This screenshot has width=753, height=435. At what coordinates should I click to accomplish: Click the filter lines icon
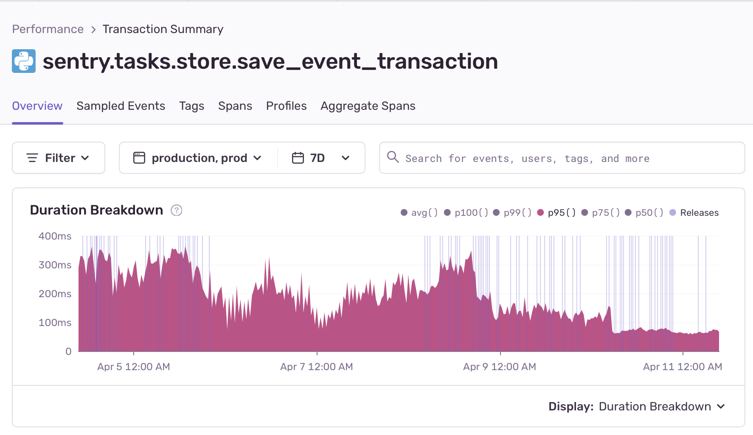coord(32,158)
